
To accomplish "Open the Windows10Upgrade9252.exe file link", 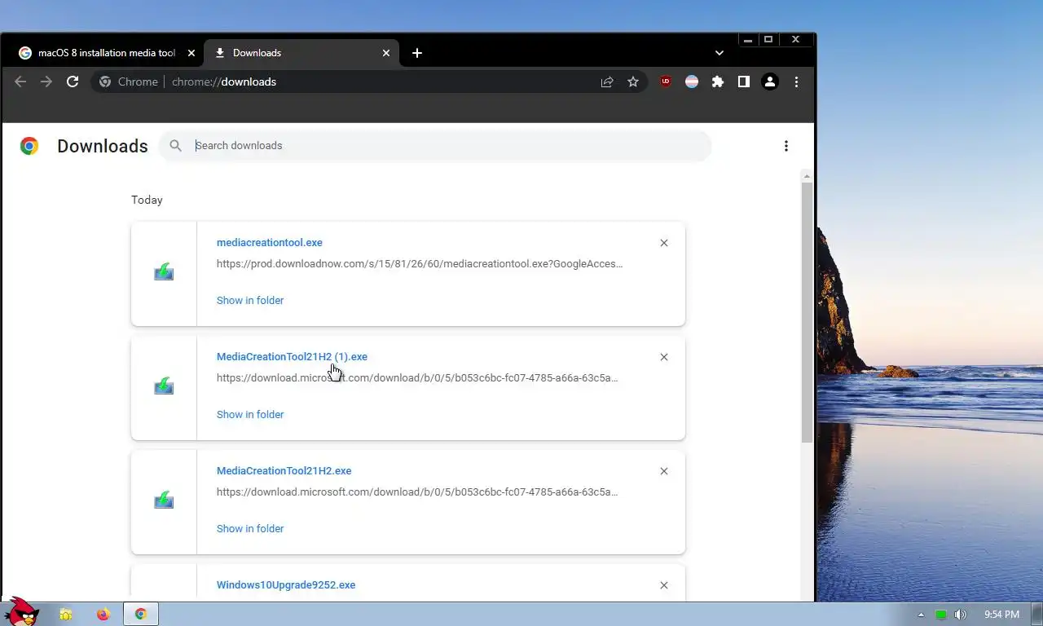I will (x=286, y=585).
